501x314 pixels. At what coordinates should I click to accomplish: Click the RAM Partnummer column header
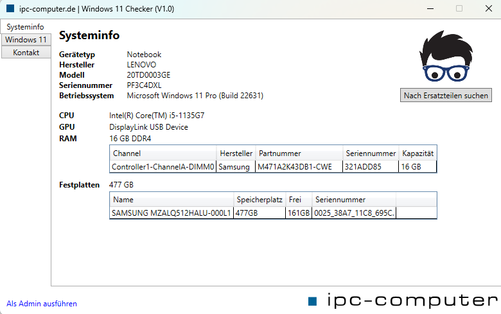[x=299, y=153]
